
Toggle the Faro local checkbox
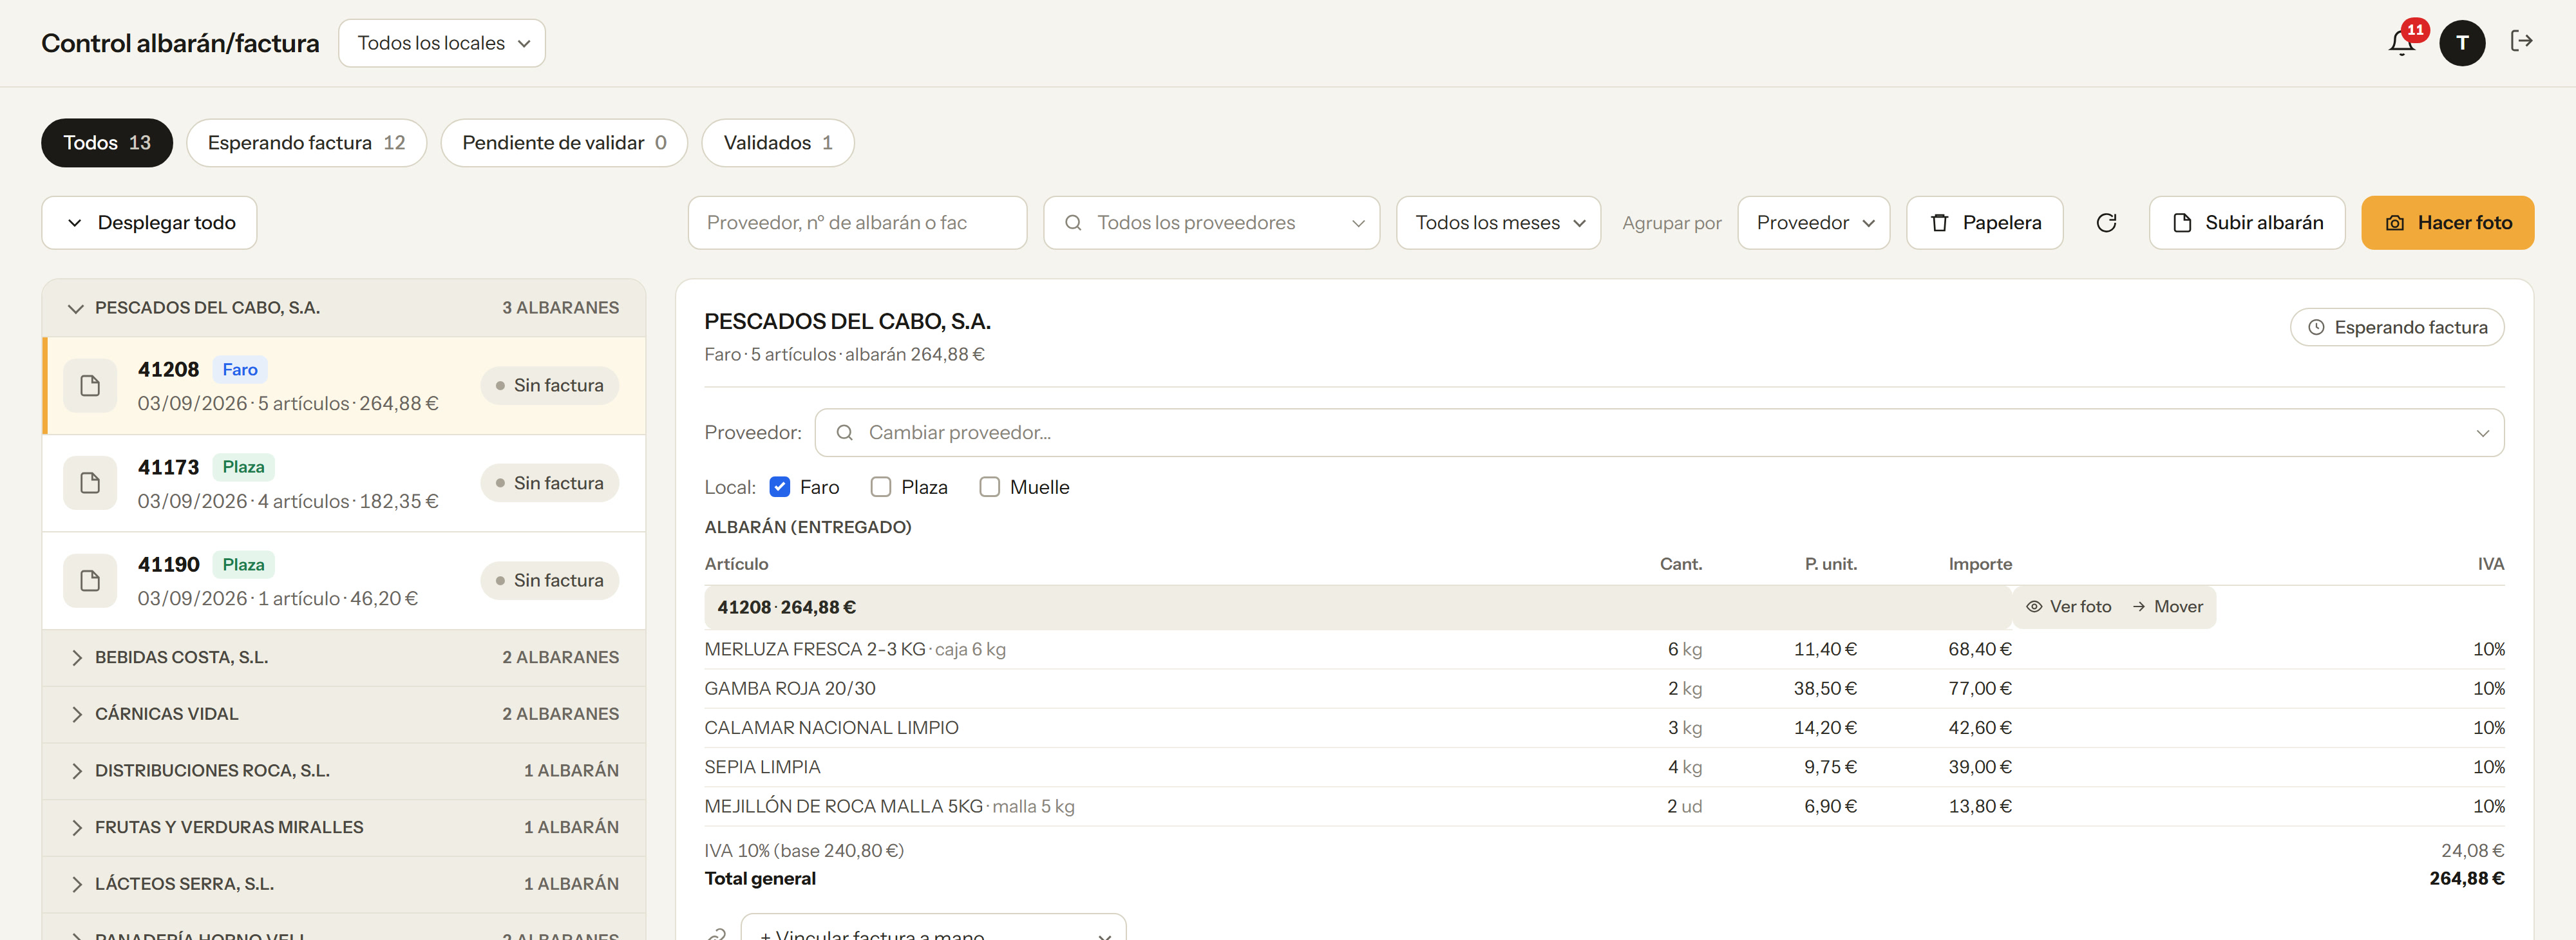click(x=779, y=487)
